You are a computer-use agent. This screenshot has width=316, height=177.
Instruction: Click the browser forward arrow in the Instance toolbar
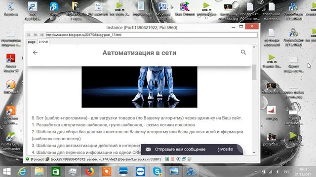[x=41, y=35]
